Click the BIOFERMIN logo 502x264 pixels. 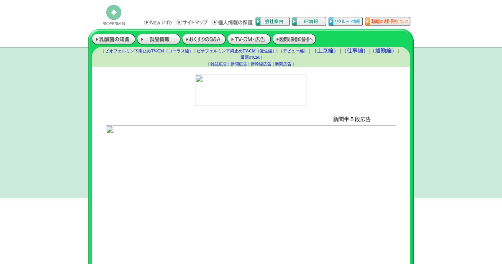114,16
